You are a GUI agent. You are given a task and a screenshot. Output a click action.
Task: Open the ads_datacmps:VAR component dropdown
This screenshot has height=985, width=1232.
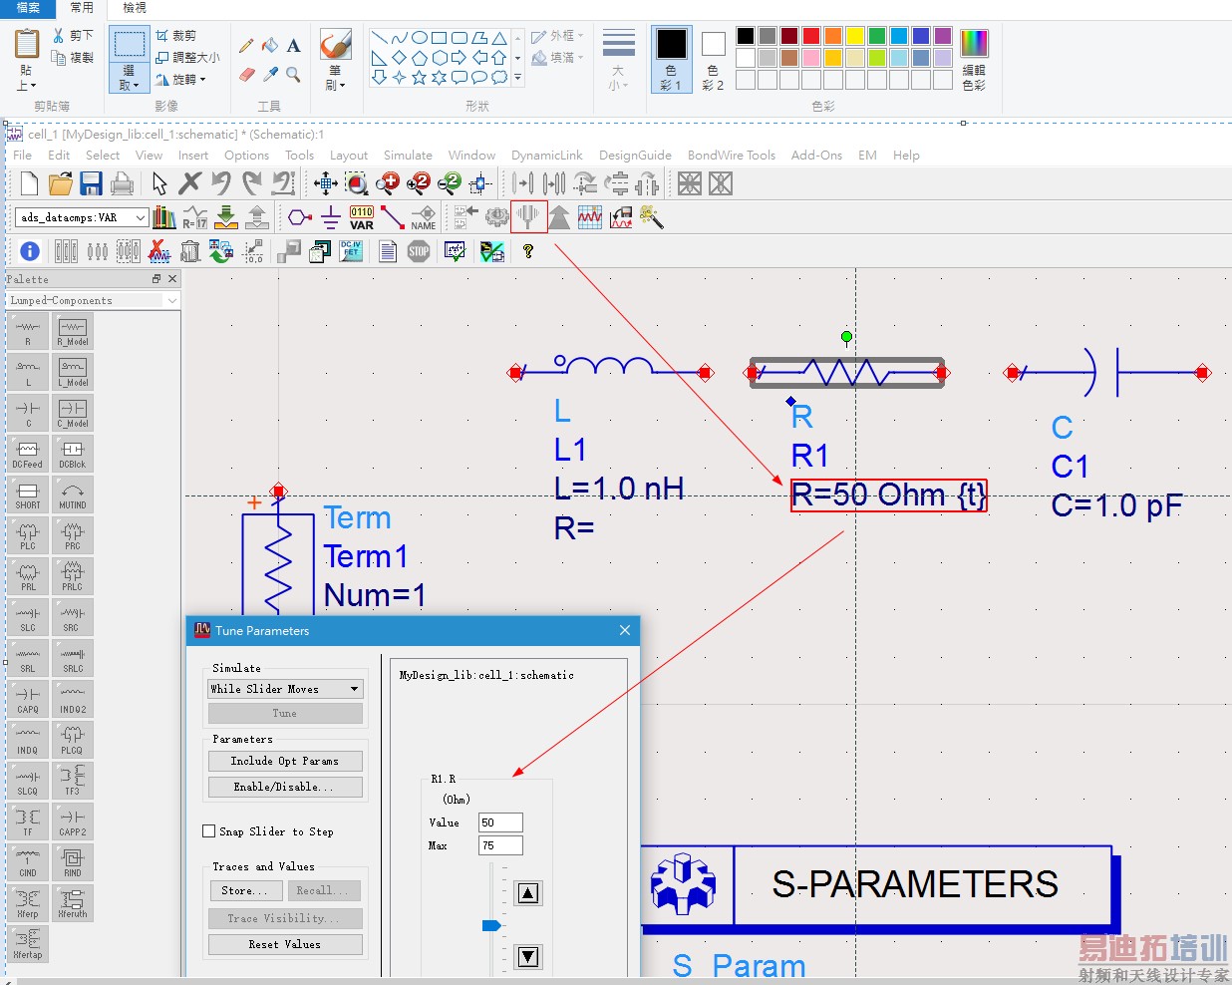click(141, 217)
